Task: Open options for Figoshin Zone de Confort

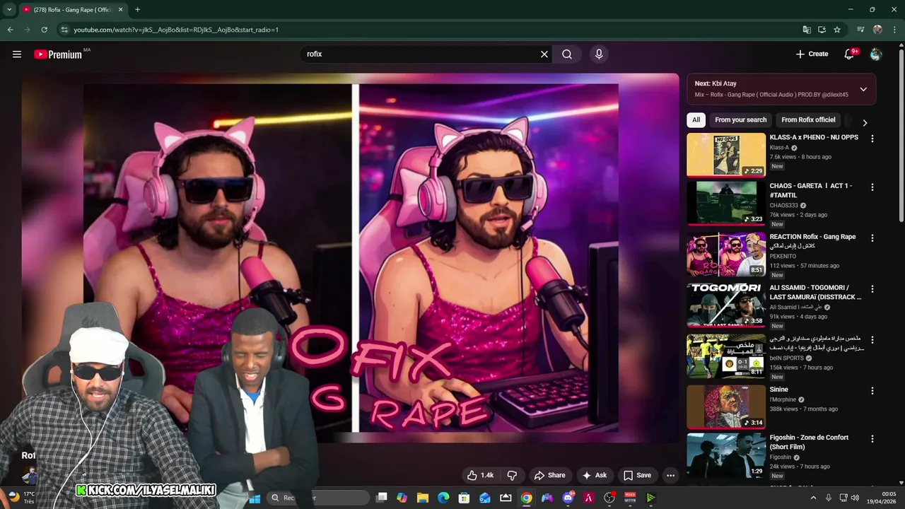Action: point(872,439)
